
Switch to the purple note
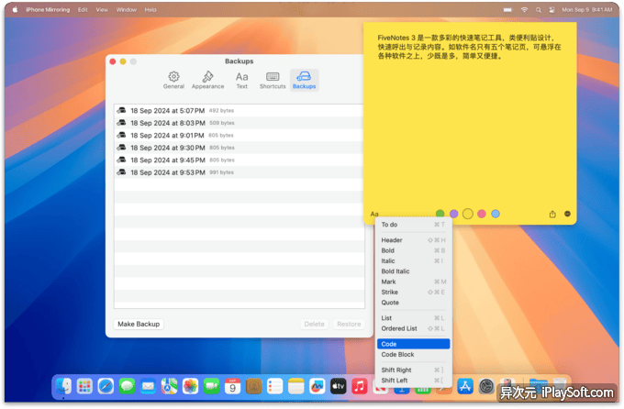[453, 214]
